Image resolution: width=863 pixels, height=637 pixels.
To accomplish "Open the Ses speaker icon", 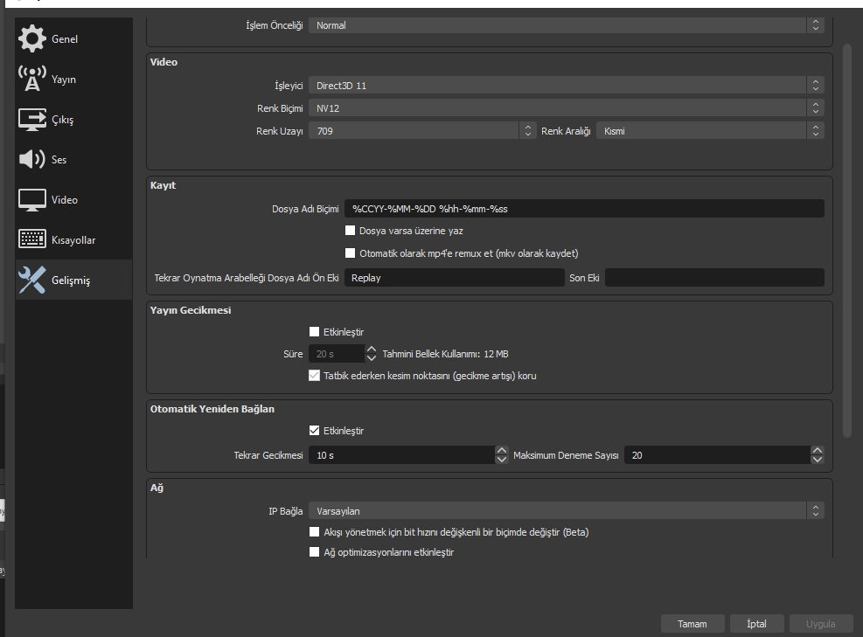I will 32,160.
